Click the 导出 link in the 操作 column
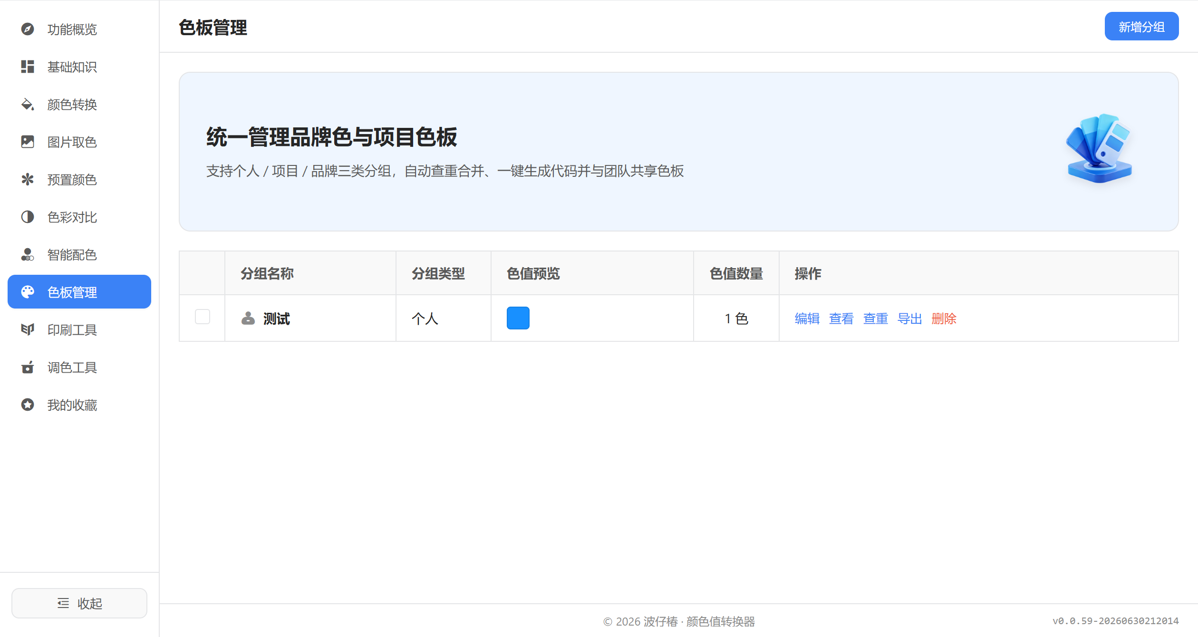 tap(910, 318)
